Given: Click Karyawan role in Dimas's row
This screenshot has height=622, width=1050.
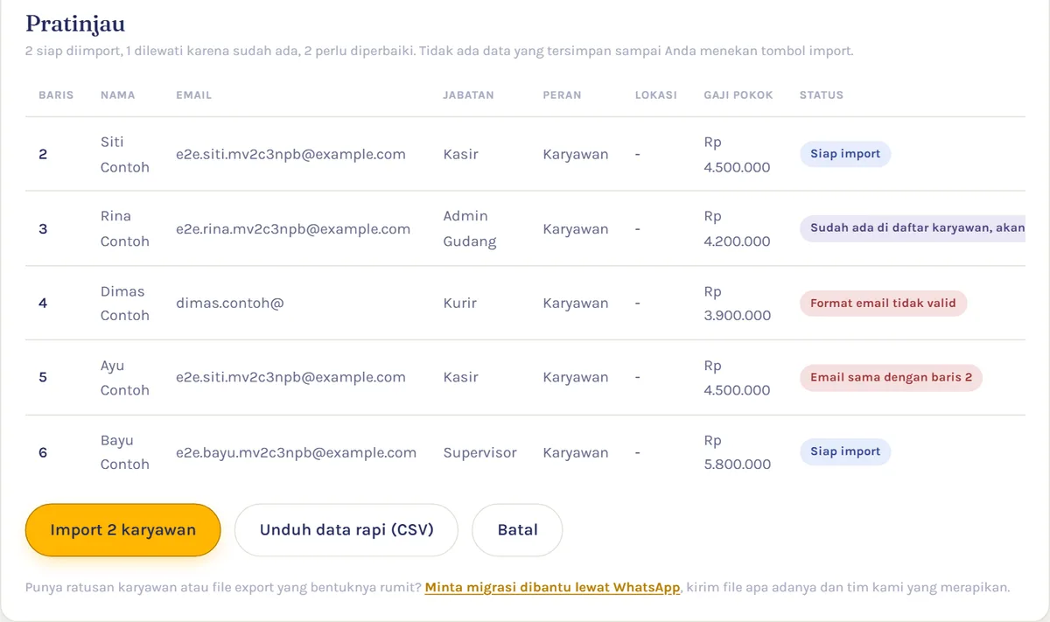Looking at the screenshot, I should pyautogui.click(x=576, y=303).
